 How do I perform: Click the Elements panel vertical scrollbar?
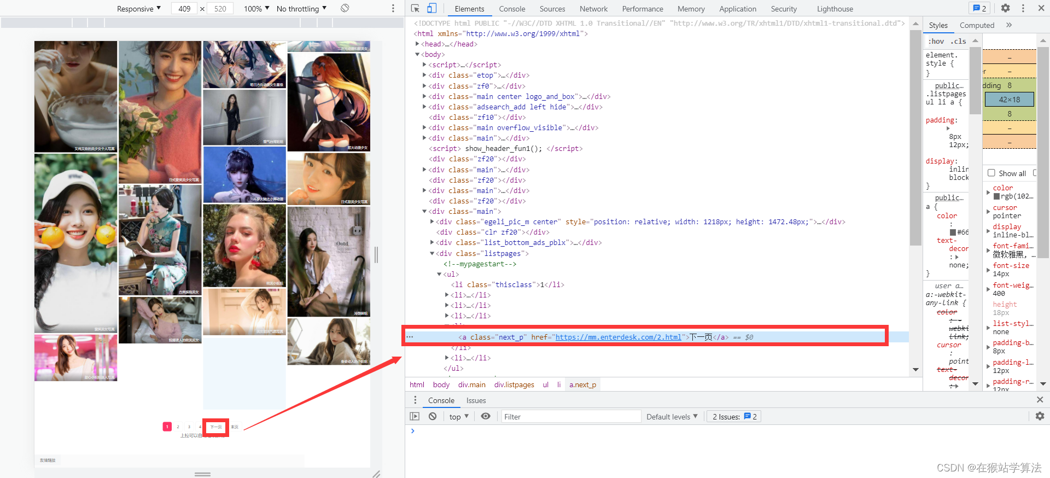(915, 137)
